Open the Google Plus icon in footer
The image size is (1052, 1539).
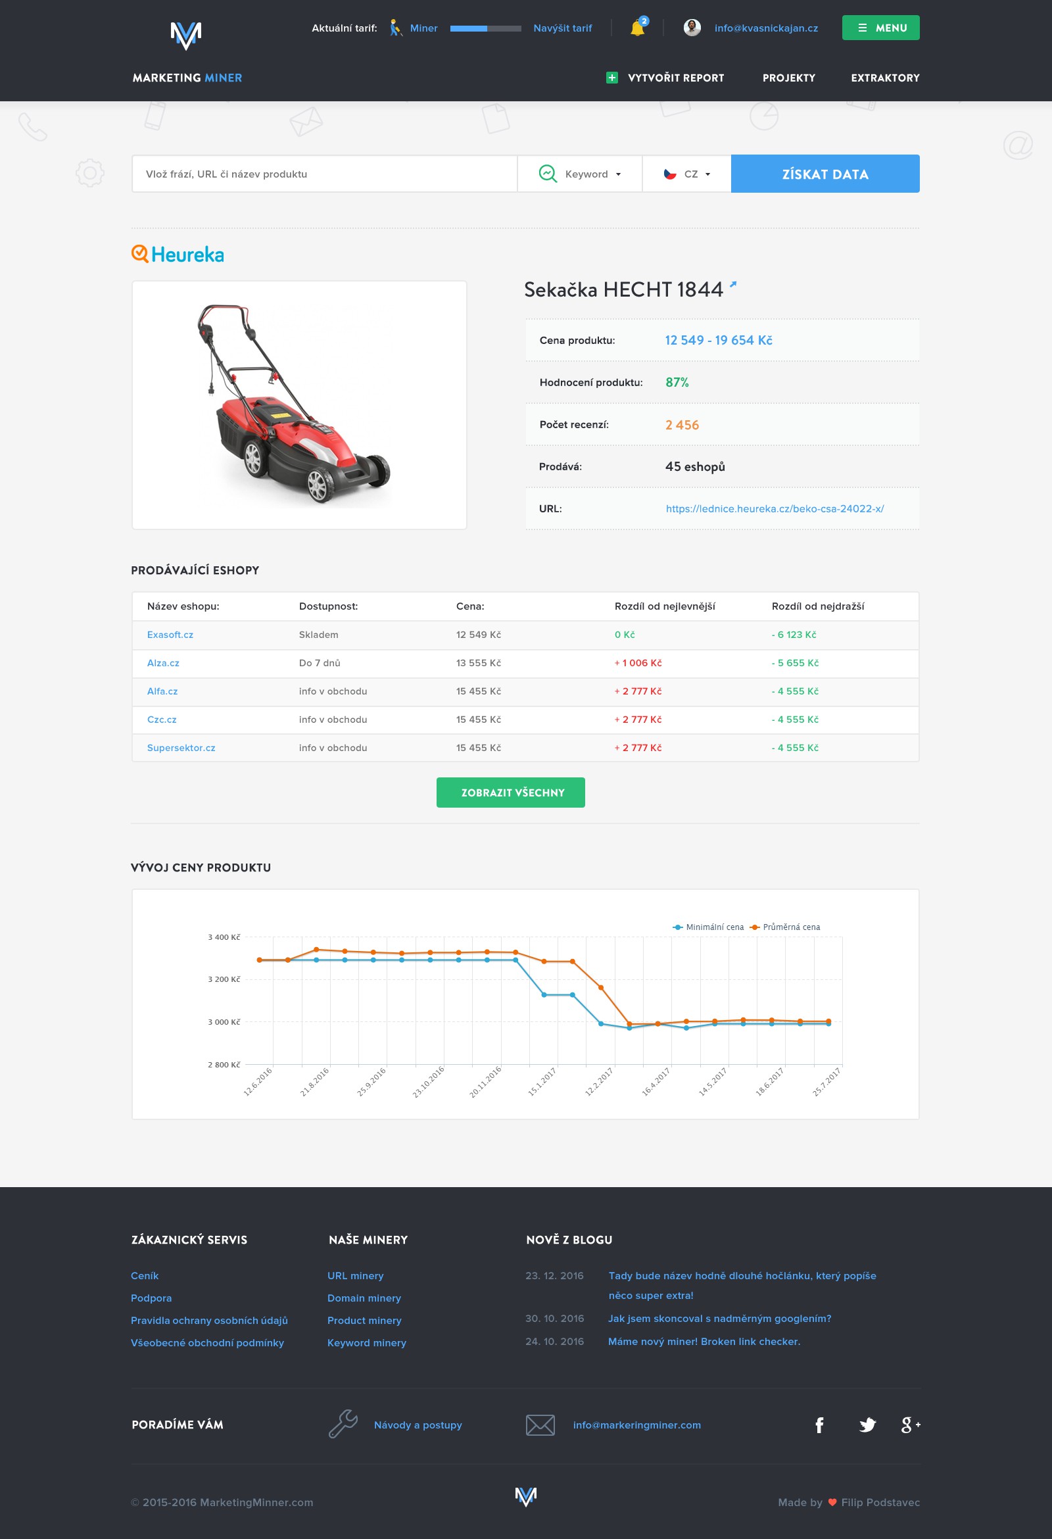[x=911, y=1425]
